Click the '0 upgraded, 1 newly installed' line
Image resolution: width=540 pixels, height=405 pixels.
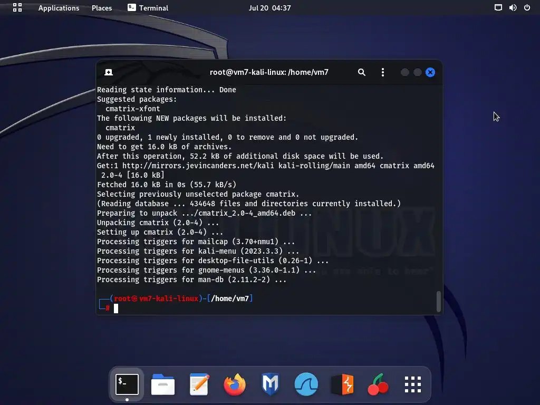pyautogui.click(x=228, y=137)
